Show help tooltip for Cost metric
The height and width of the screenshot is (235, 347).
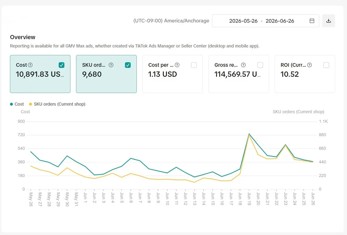coord(30,65)
